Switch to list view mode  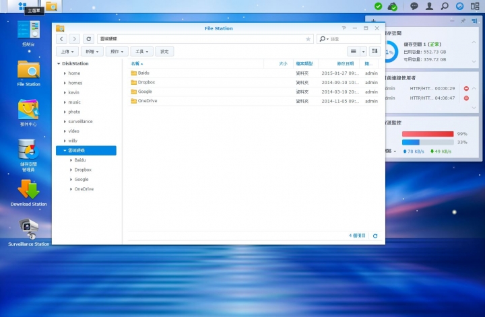tap(353, 52)
